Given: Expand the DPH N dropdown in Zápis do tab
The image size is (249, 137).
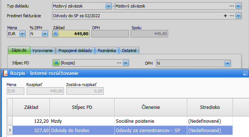Looking at the screenshot, I should point(227,63).
